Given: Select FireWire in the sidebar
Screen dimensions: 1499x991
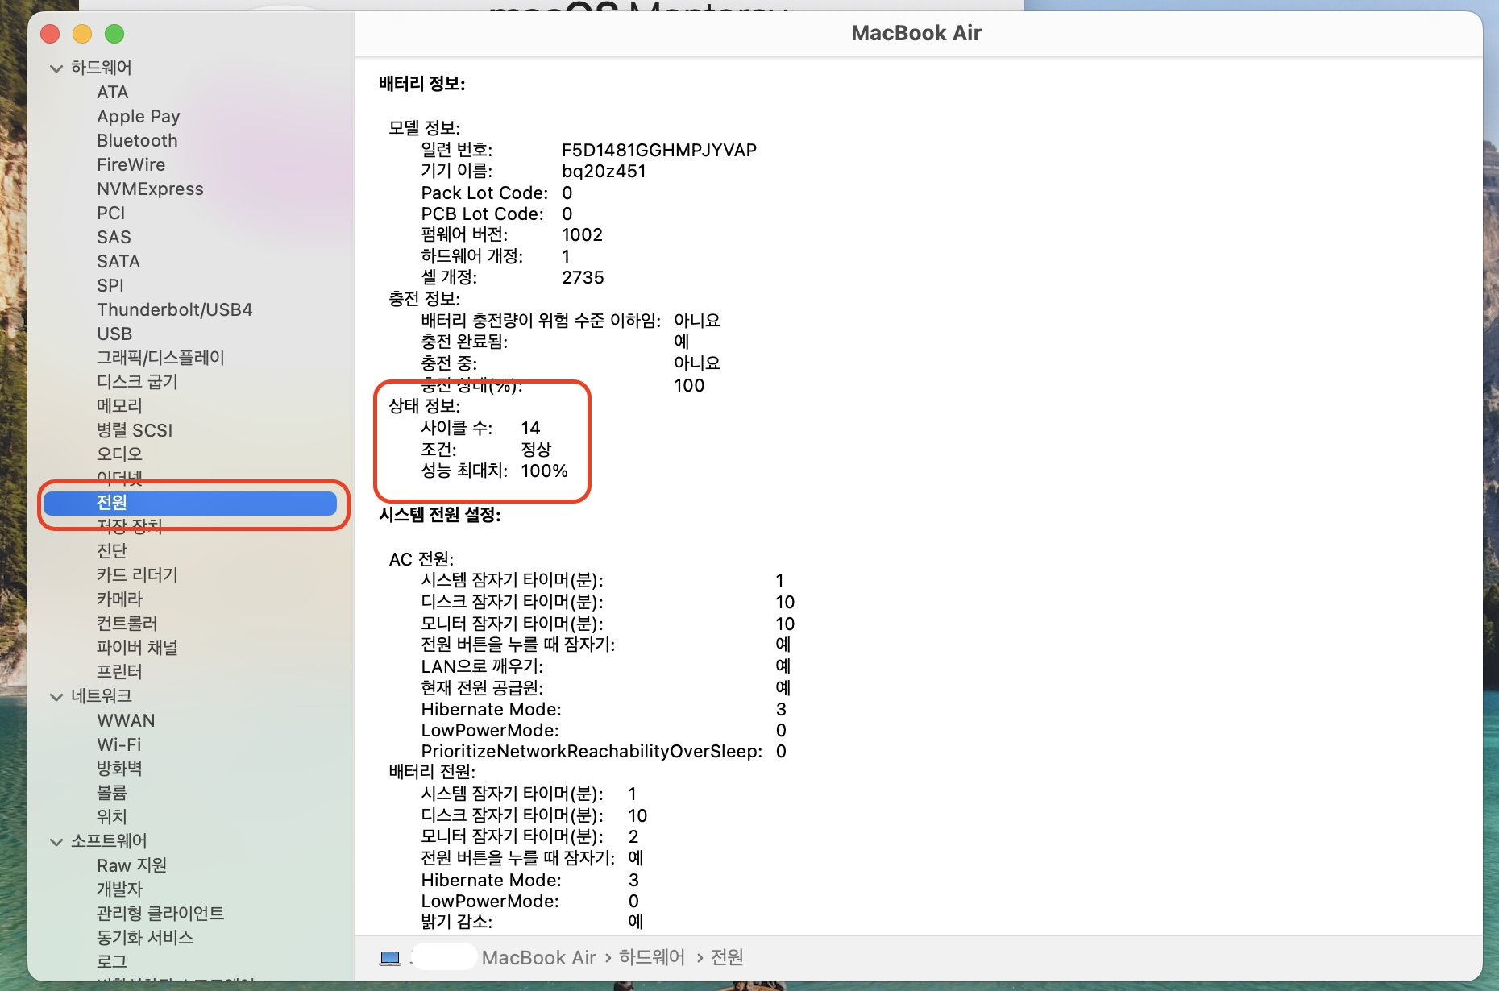Looking at the screenshot, I should [131, 164].
